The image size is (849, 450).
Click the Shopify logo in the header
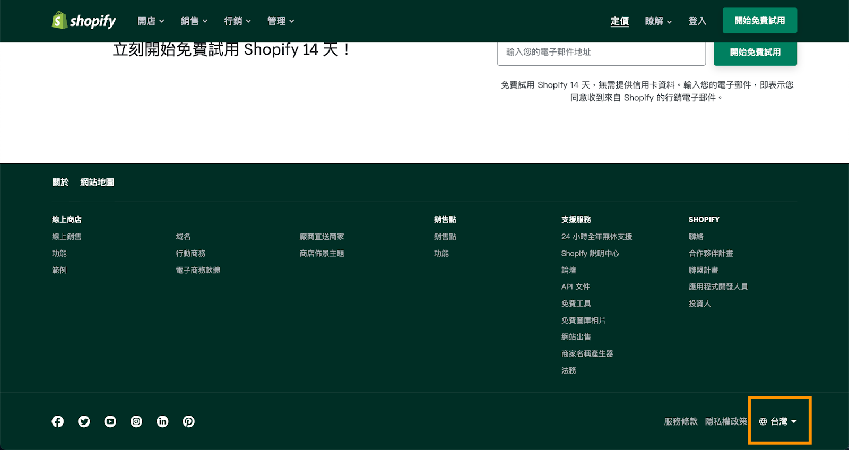84,21
